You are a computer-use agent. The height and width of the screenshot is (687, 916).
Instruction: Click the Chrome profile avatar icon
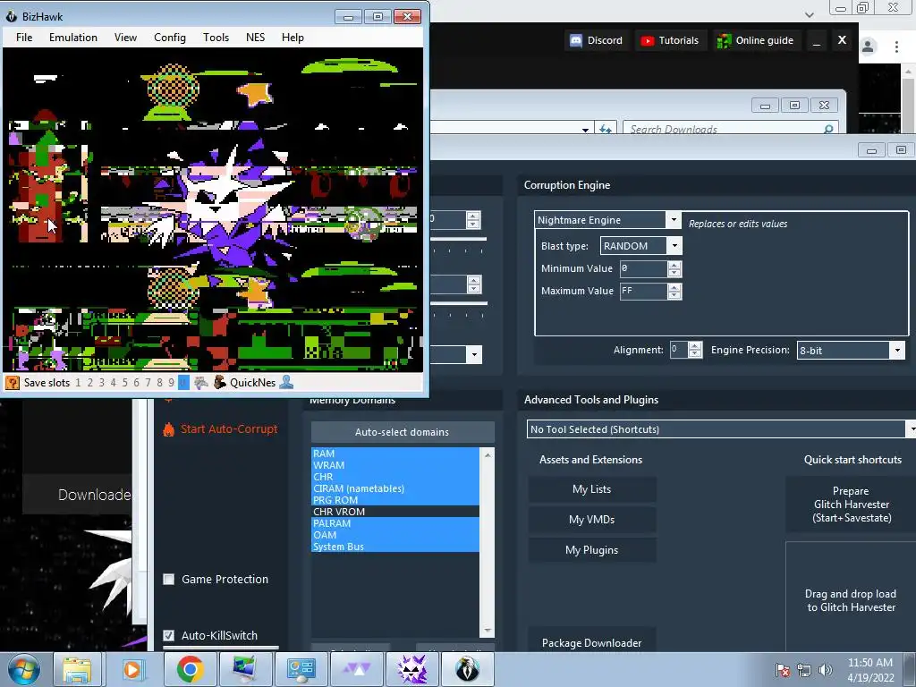tap(868, 47)
